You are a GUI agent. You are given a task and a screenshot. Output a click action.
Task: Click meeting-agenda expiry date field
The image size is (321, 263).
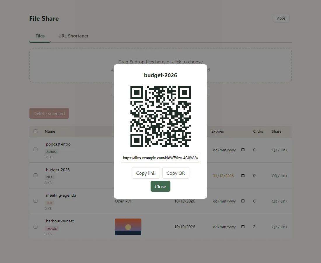coord(229,201)
